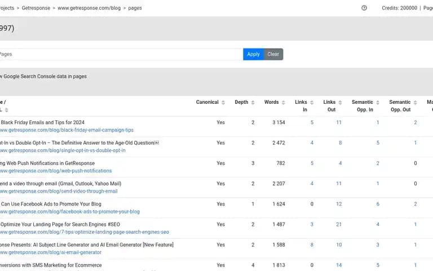This screenshot has width=433, height=271.
Task: Click Links Out 12 for Facebook Ads row
Action: pyautogui.click(x=339, y=204)
